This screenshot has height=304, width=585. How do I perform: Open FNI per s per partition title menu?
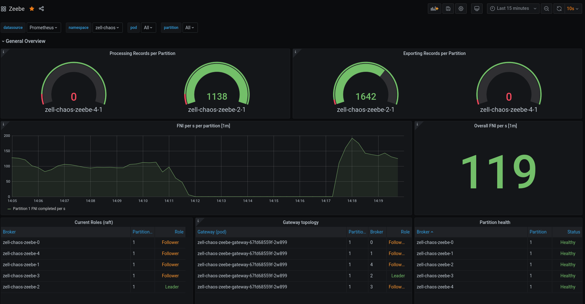tap(203, 126)
